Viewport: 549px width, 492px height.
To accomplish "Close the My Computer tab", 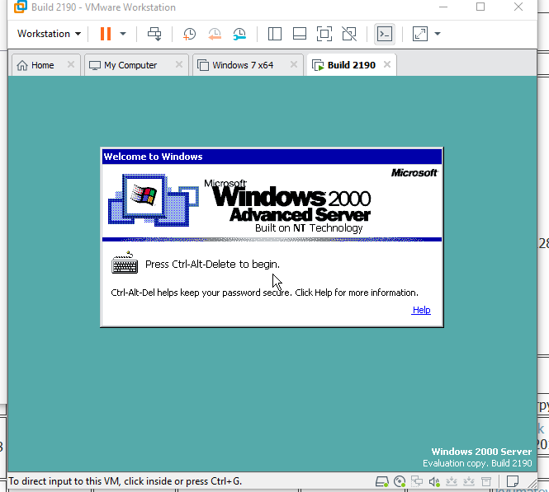I will [x=179, y=64].
